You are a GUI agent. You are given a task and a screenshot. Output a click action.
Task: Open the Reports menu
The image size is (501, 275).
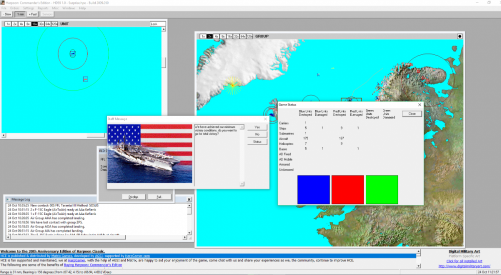(43, 8)
